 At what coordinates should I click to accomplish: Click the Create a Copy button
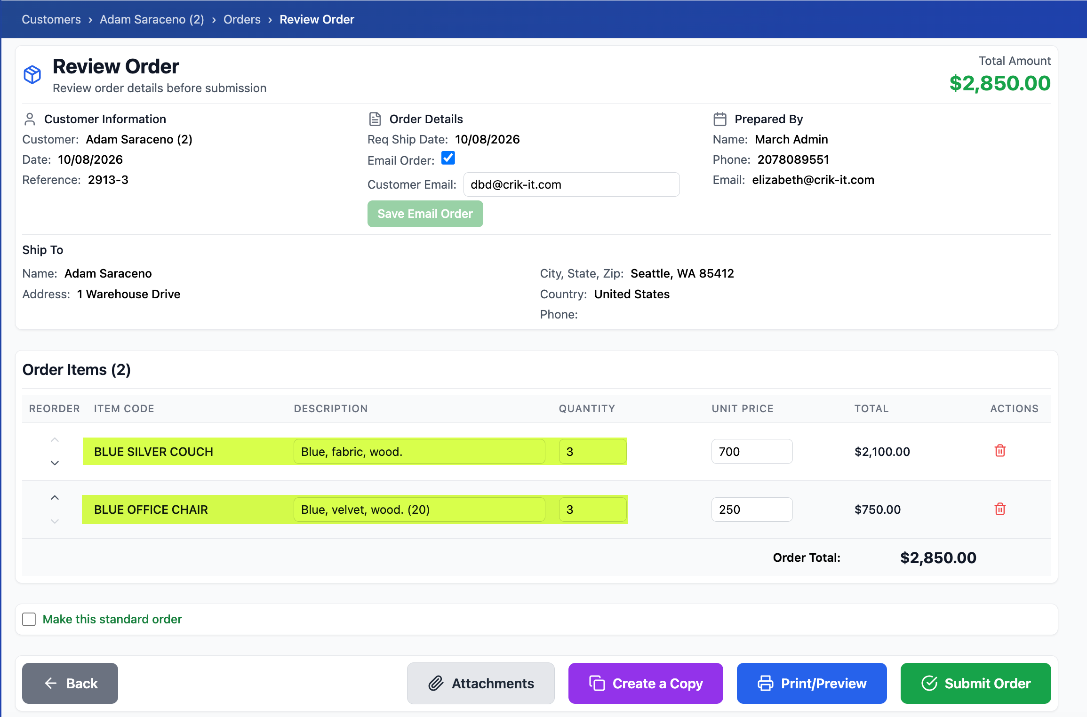[646, 683]
